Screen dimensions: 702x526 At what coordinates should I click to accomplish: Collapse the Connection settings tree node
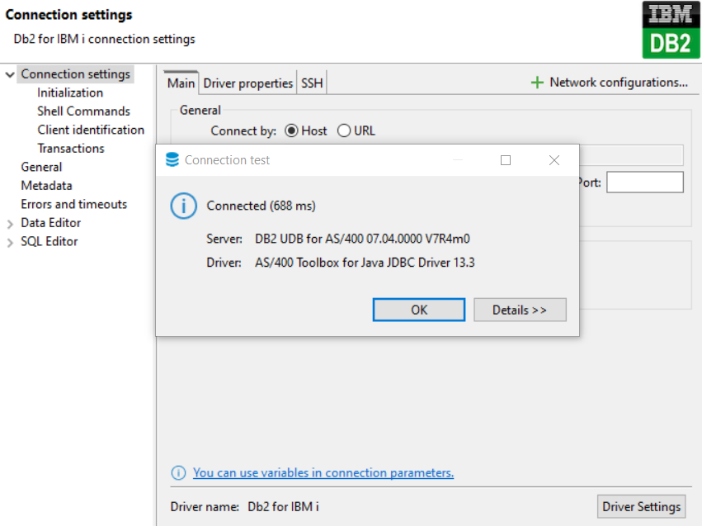(x=10, y=74)
